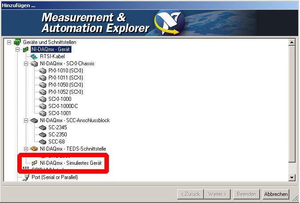Image resolution: width=300 pixels, height=203 pixels.
Task: Click the Geräte und Schnittstellen device icon
Action: click(17, 42)
